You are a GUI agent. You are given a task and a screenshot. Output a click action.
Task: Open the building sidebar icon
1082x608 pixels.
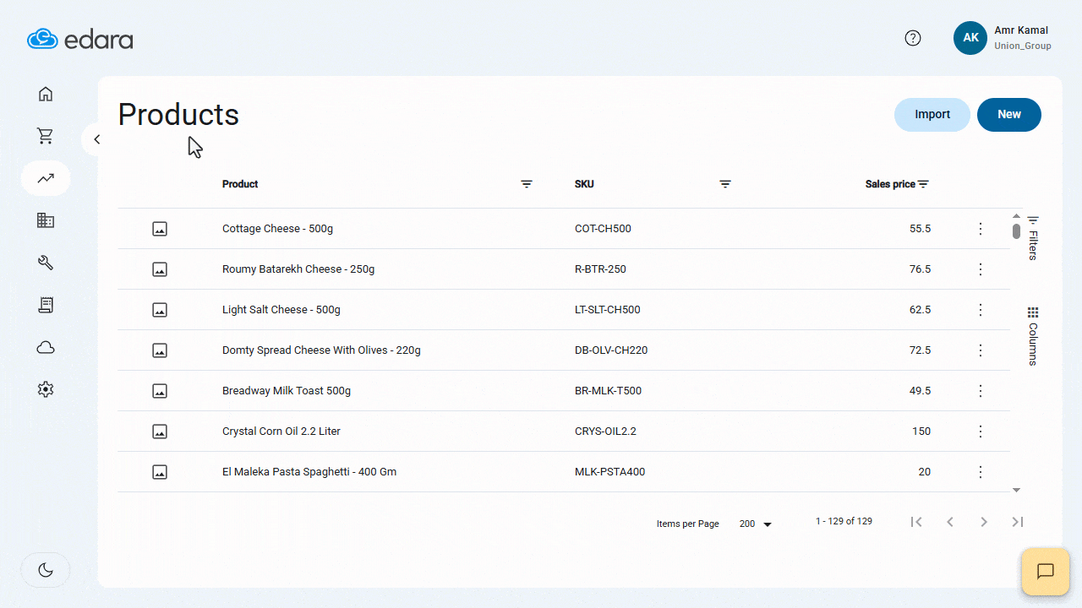[46, 220]
